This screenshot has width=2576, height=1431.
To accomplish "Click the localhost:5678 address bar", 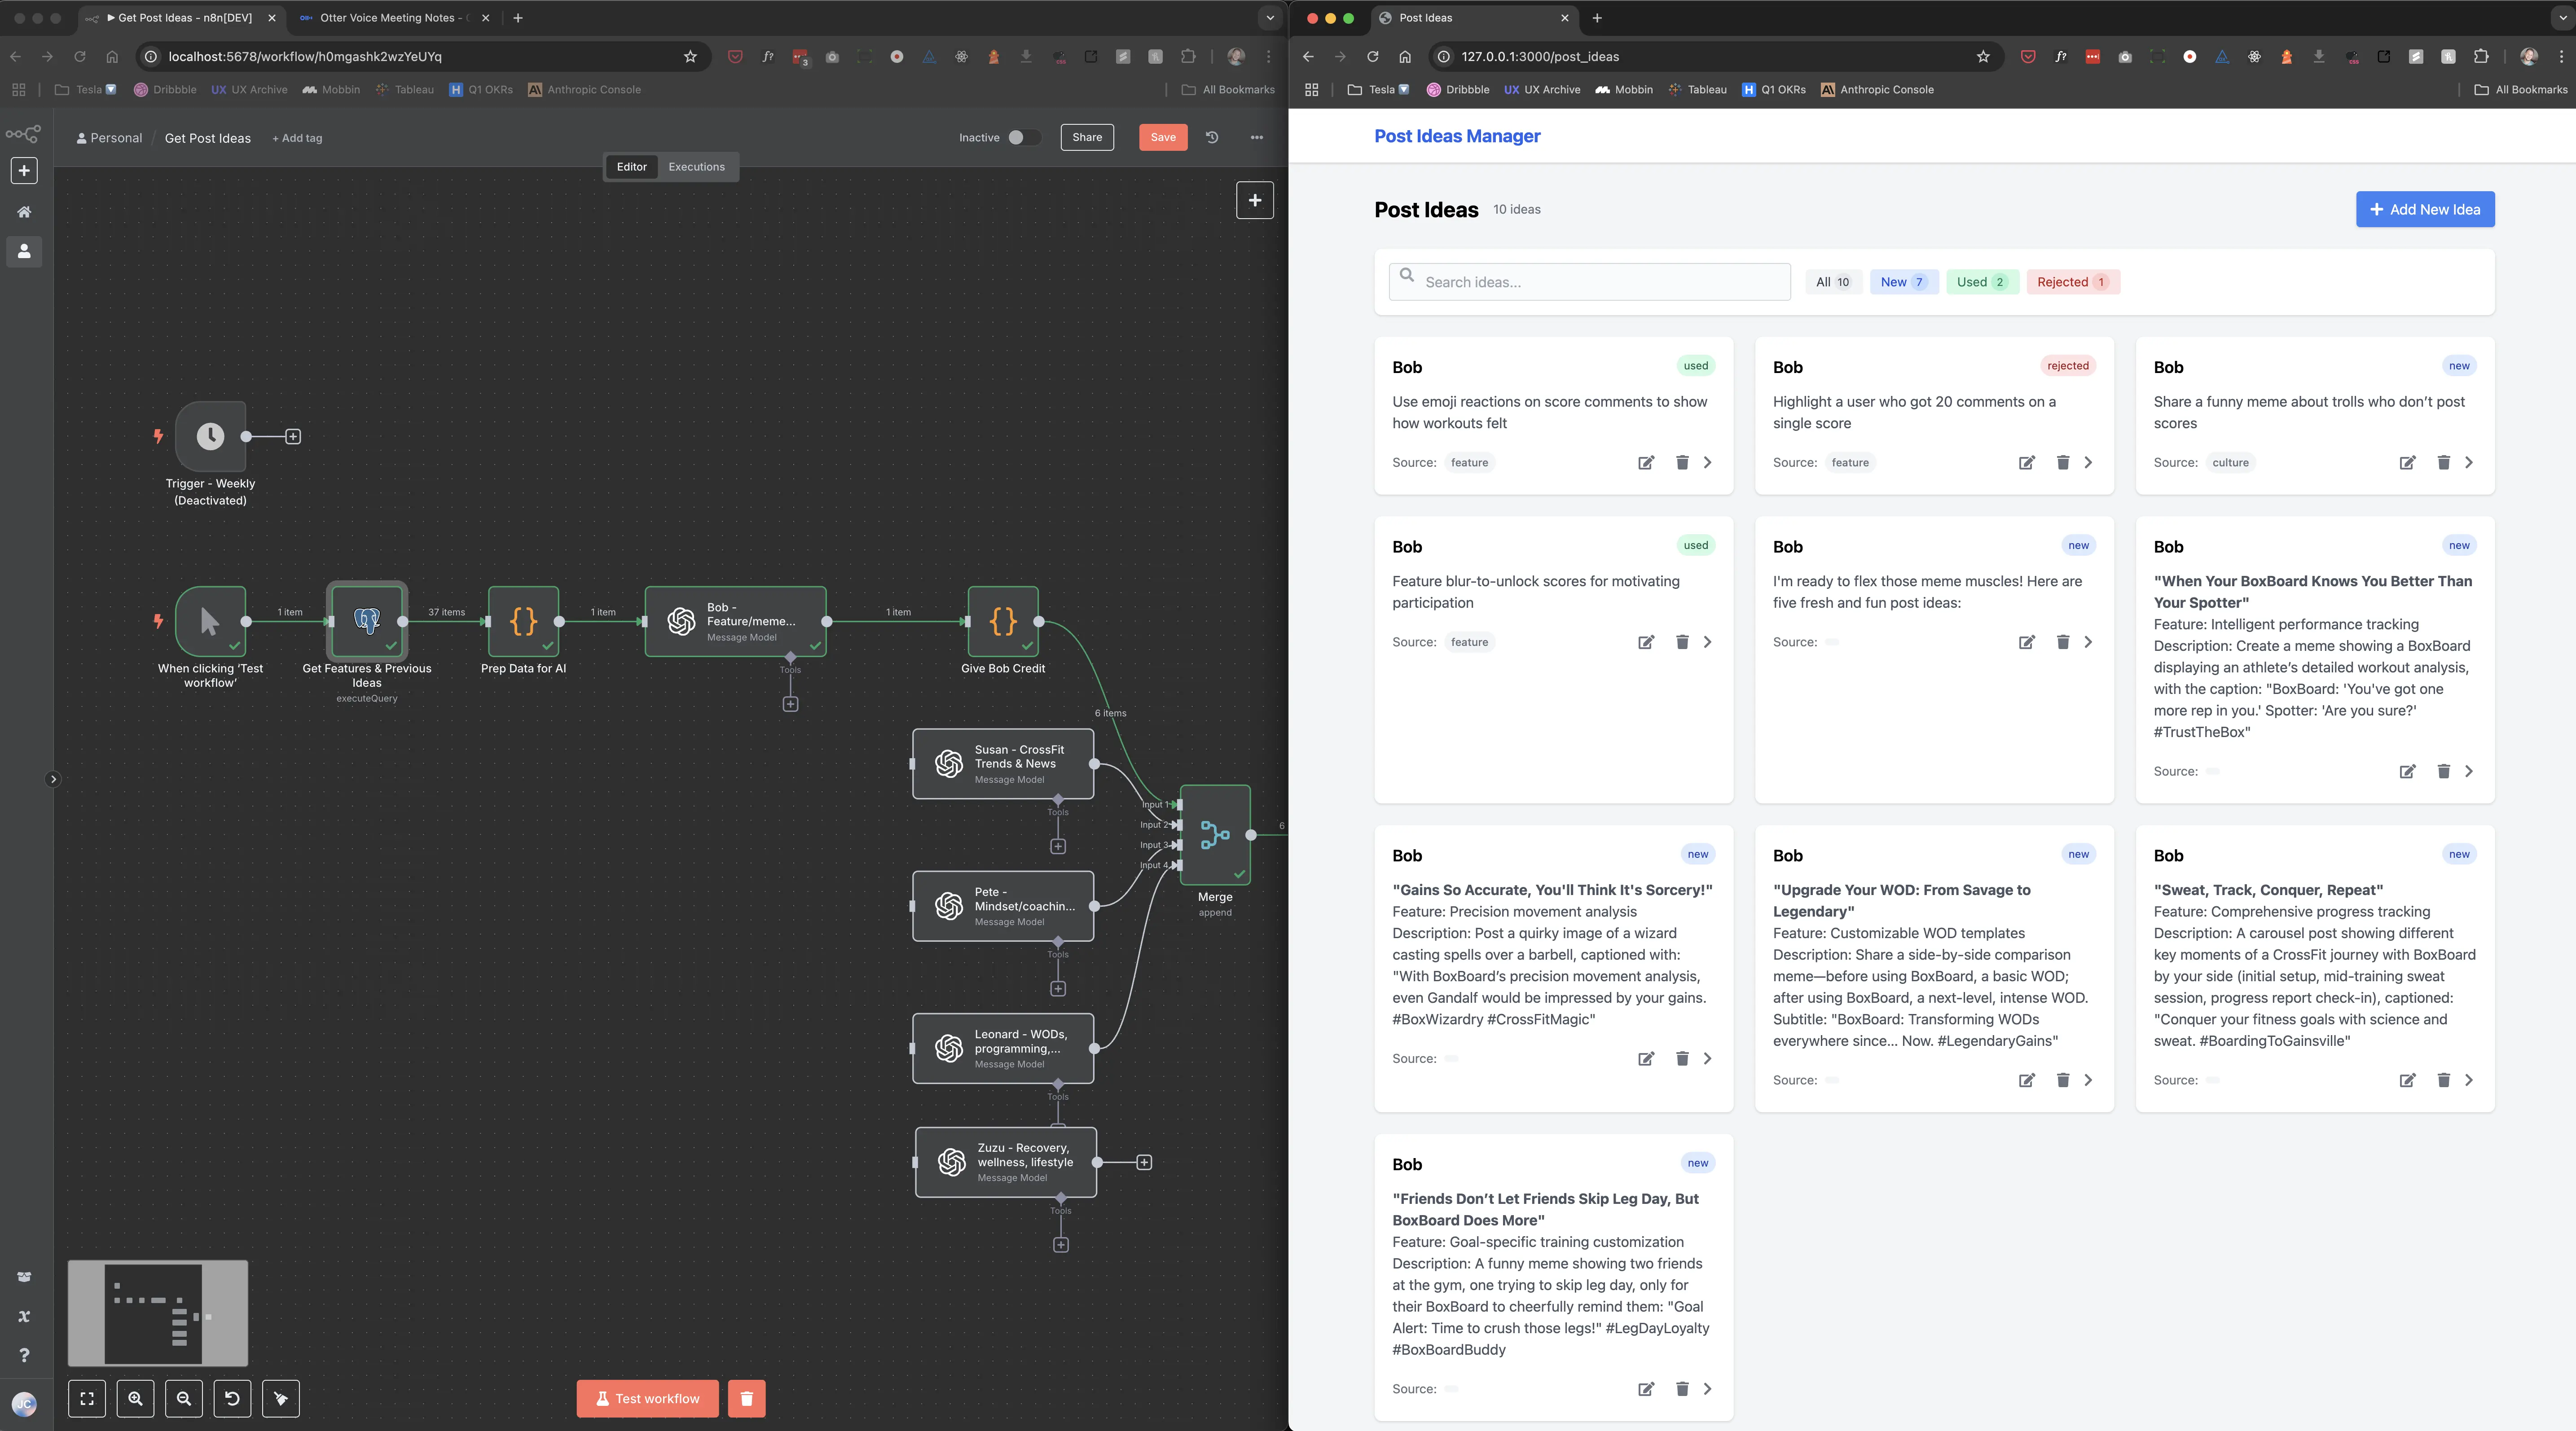I will [x=423, y=57].
